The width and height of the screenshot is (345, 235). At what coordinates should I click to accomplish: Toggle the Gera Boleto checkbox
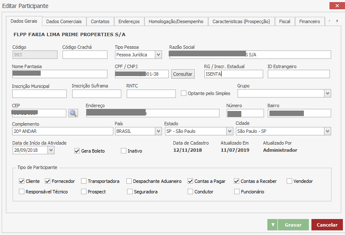(77, 151)
